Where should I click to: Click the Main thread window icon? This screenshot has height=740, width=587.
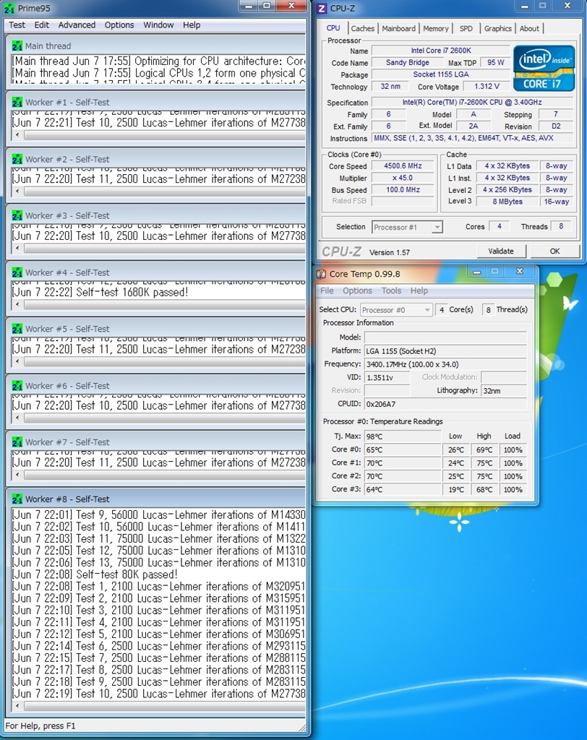pyautogui.click(x=17, y=46)
